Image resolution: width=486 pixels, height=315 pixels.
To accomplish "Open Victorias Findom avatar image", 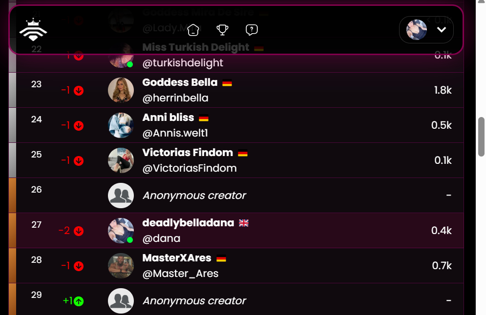I will click(x=121, y=160).
